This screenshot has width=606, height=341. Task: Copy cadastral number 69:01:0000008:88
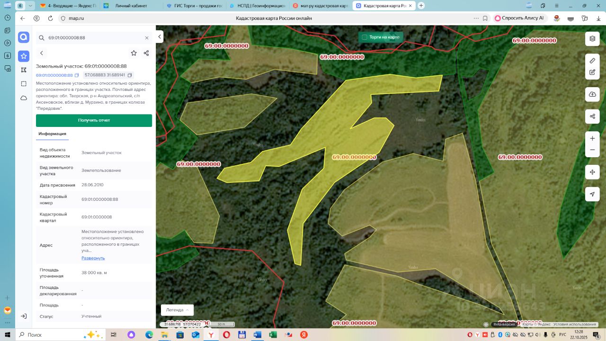[x=77, y=75]
